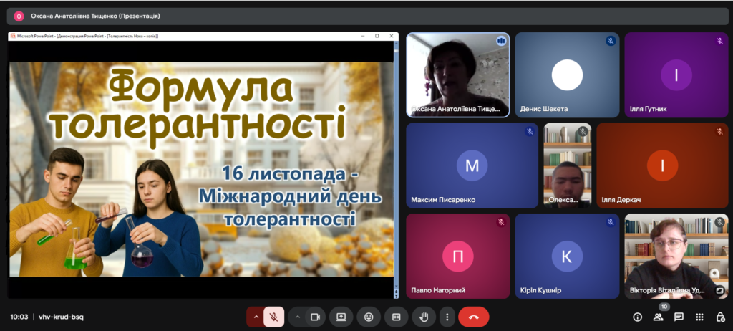Expand audio settings arrow beside microphone

tap(256, 317)
